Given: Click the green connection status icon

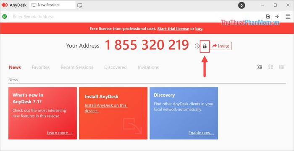Looking at the screenshot, I should [5, 17].
